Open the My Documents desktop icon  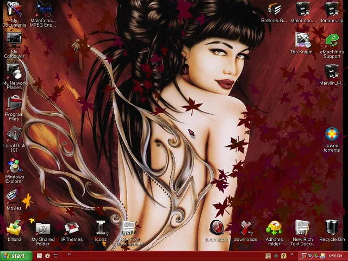(x=14, y=10)
